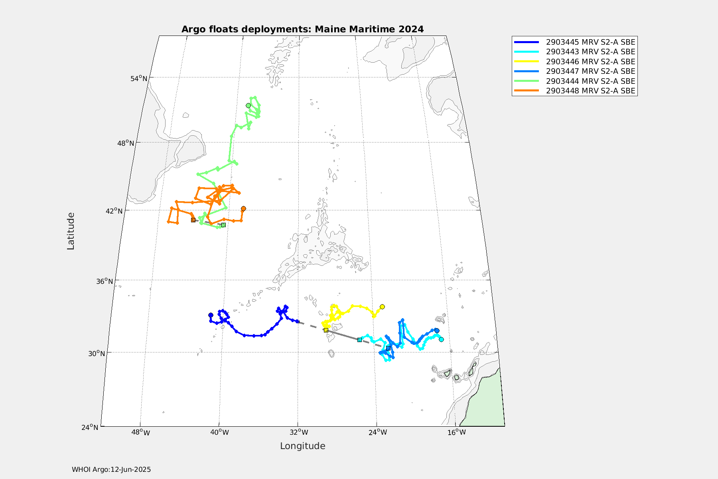Screen dimensions: 718x479
Task: Click the yellow legend line swatch
Action: tap(527, 61)
